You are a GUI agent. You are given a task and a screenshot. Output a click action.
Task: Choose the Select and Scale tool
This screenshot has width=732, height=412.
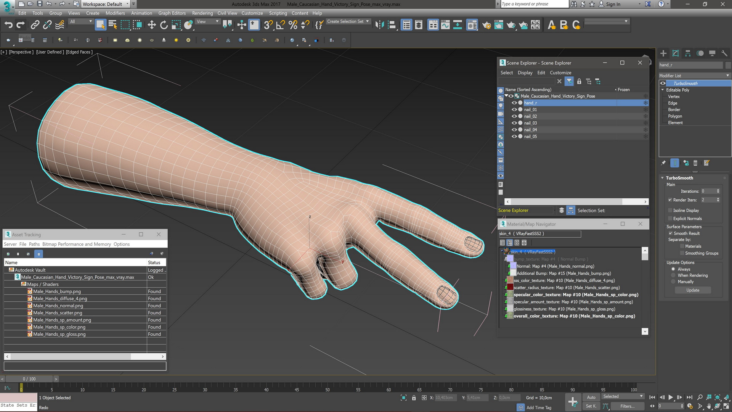point(176,25)
